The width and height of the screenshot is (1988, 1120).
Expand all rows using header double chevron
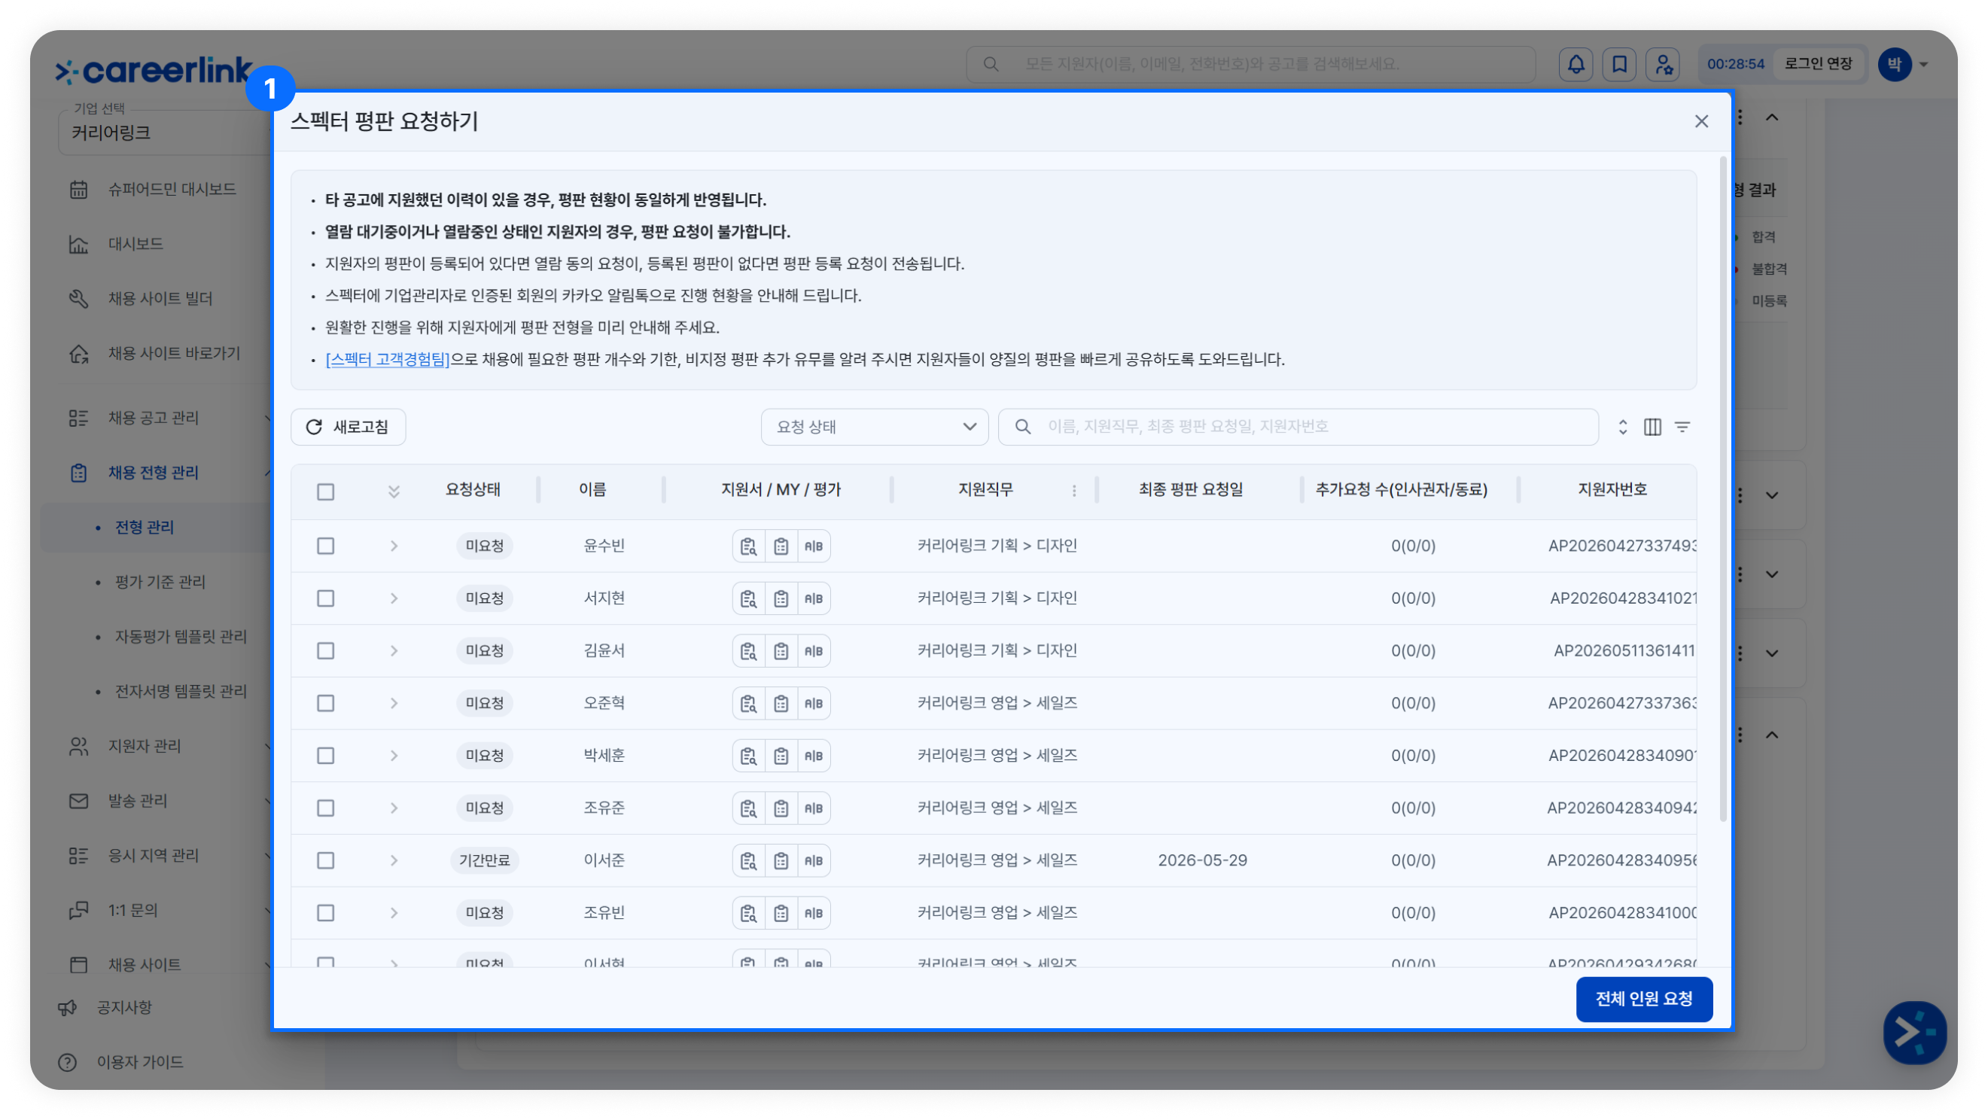394,492
